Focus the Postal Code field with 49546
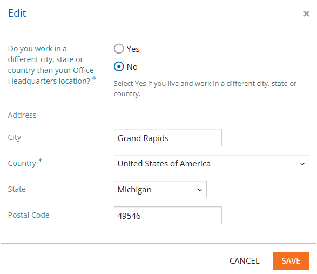 168,215
